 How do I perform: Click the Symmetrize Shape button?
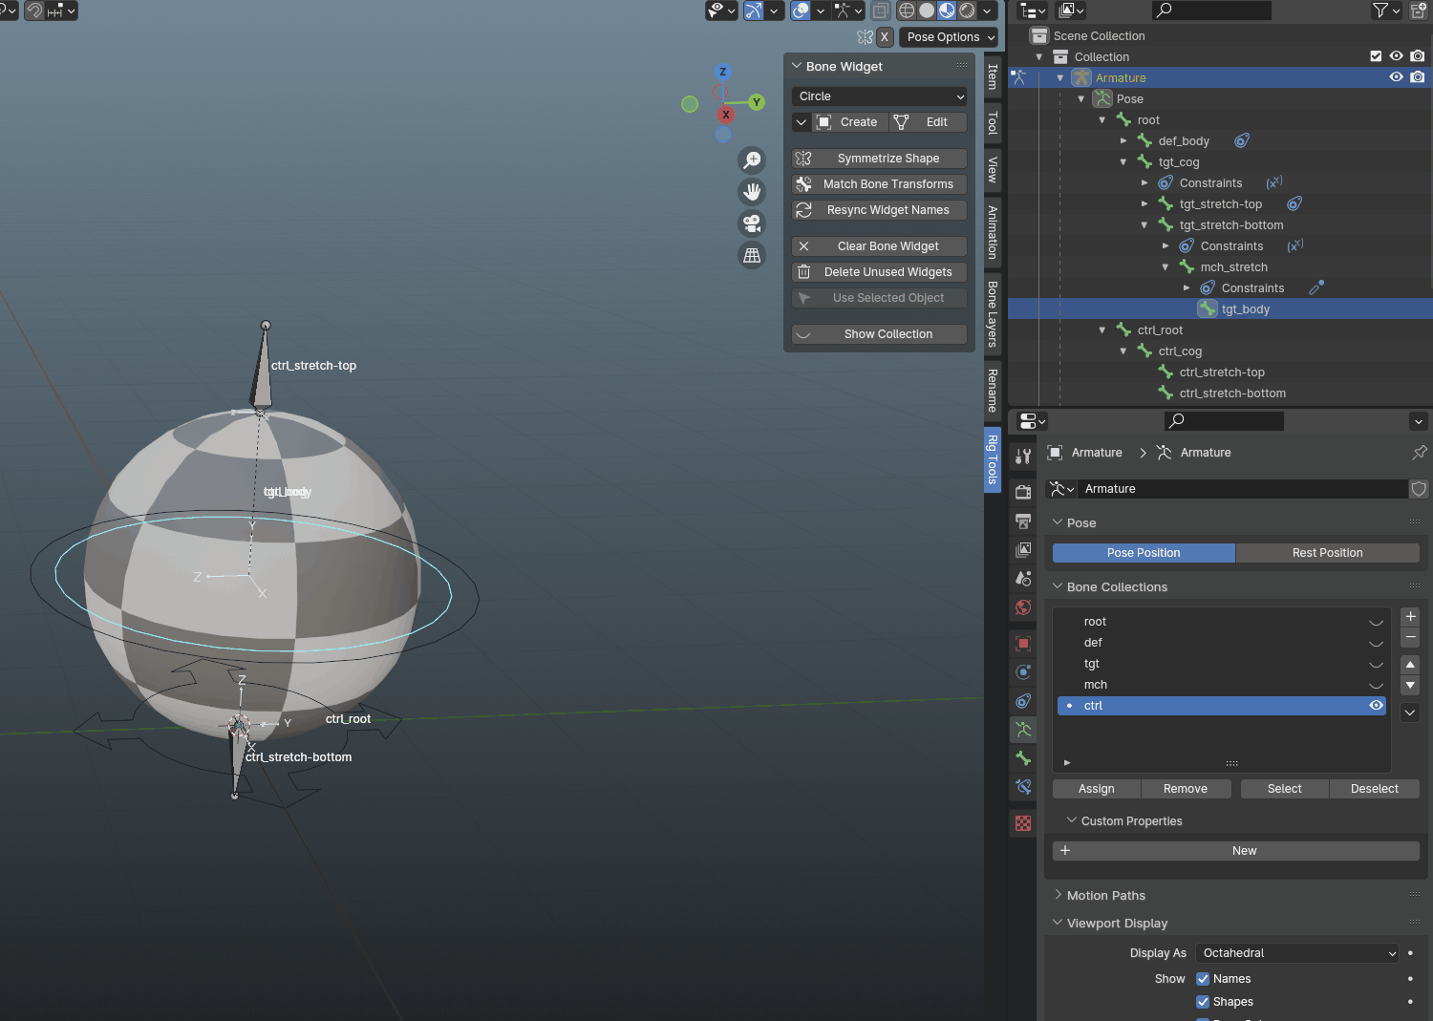point(878,158)
